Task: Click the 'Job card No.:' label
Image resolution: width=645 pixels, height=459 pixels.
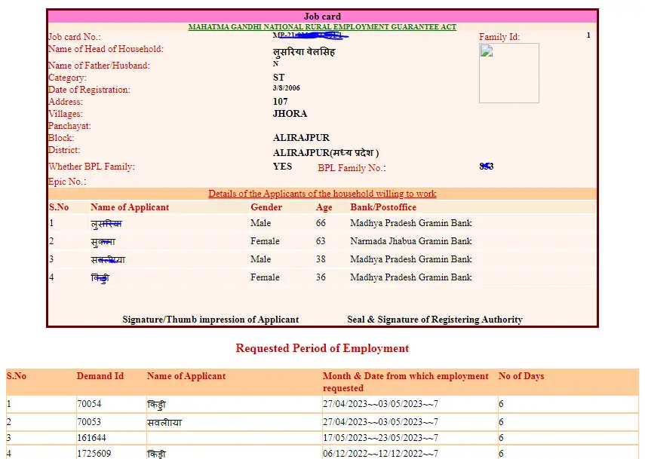Action: coord(75,37)
